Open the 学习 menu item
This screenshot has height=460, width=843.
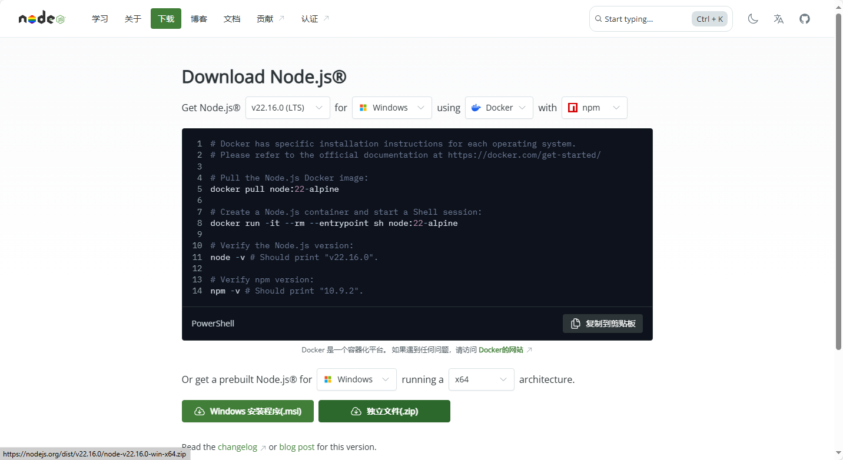coord(100,19)
